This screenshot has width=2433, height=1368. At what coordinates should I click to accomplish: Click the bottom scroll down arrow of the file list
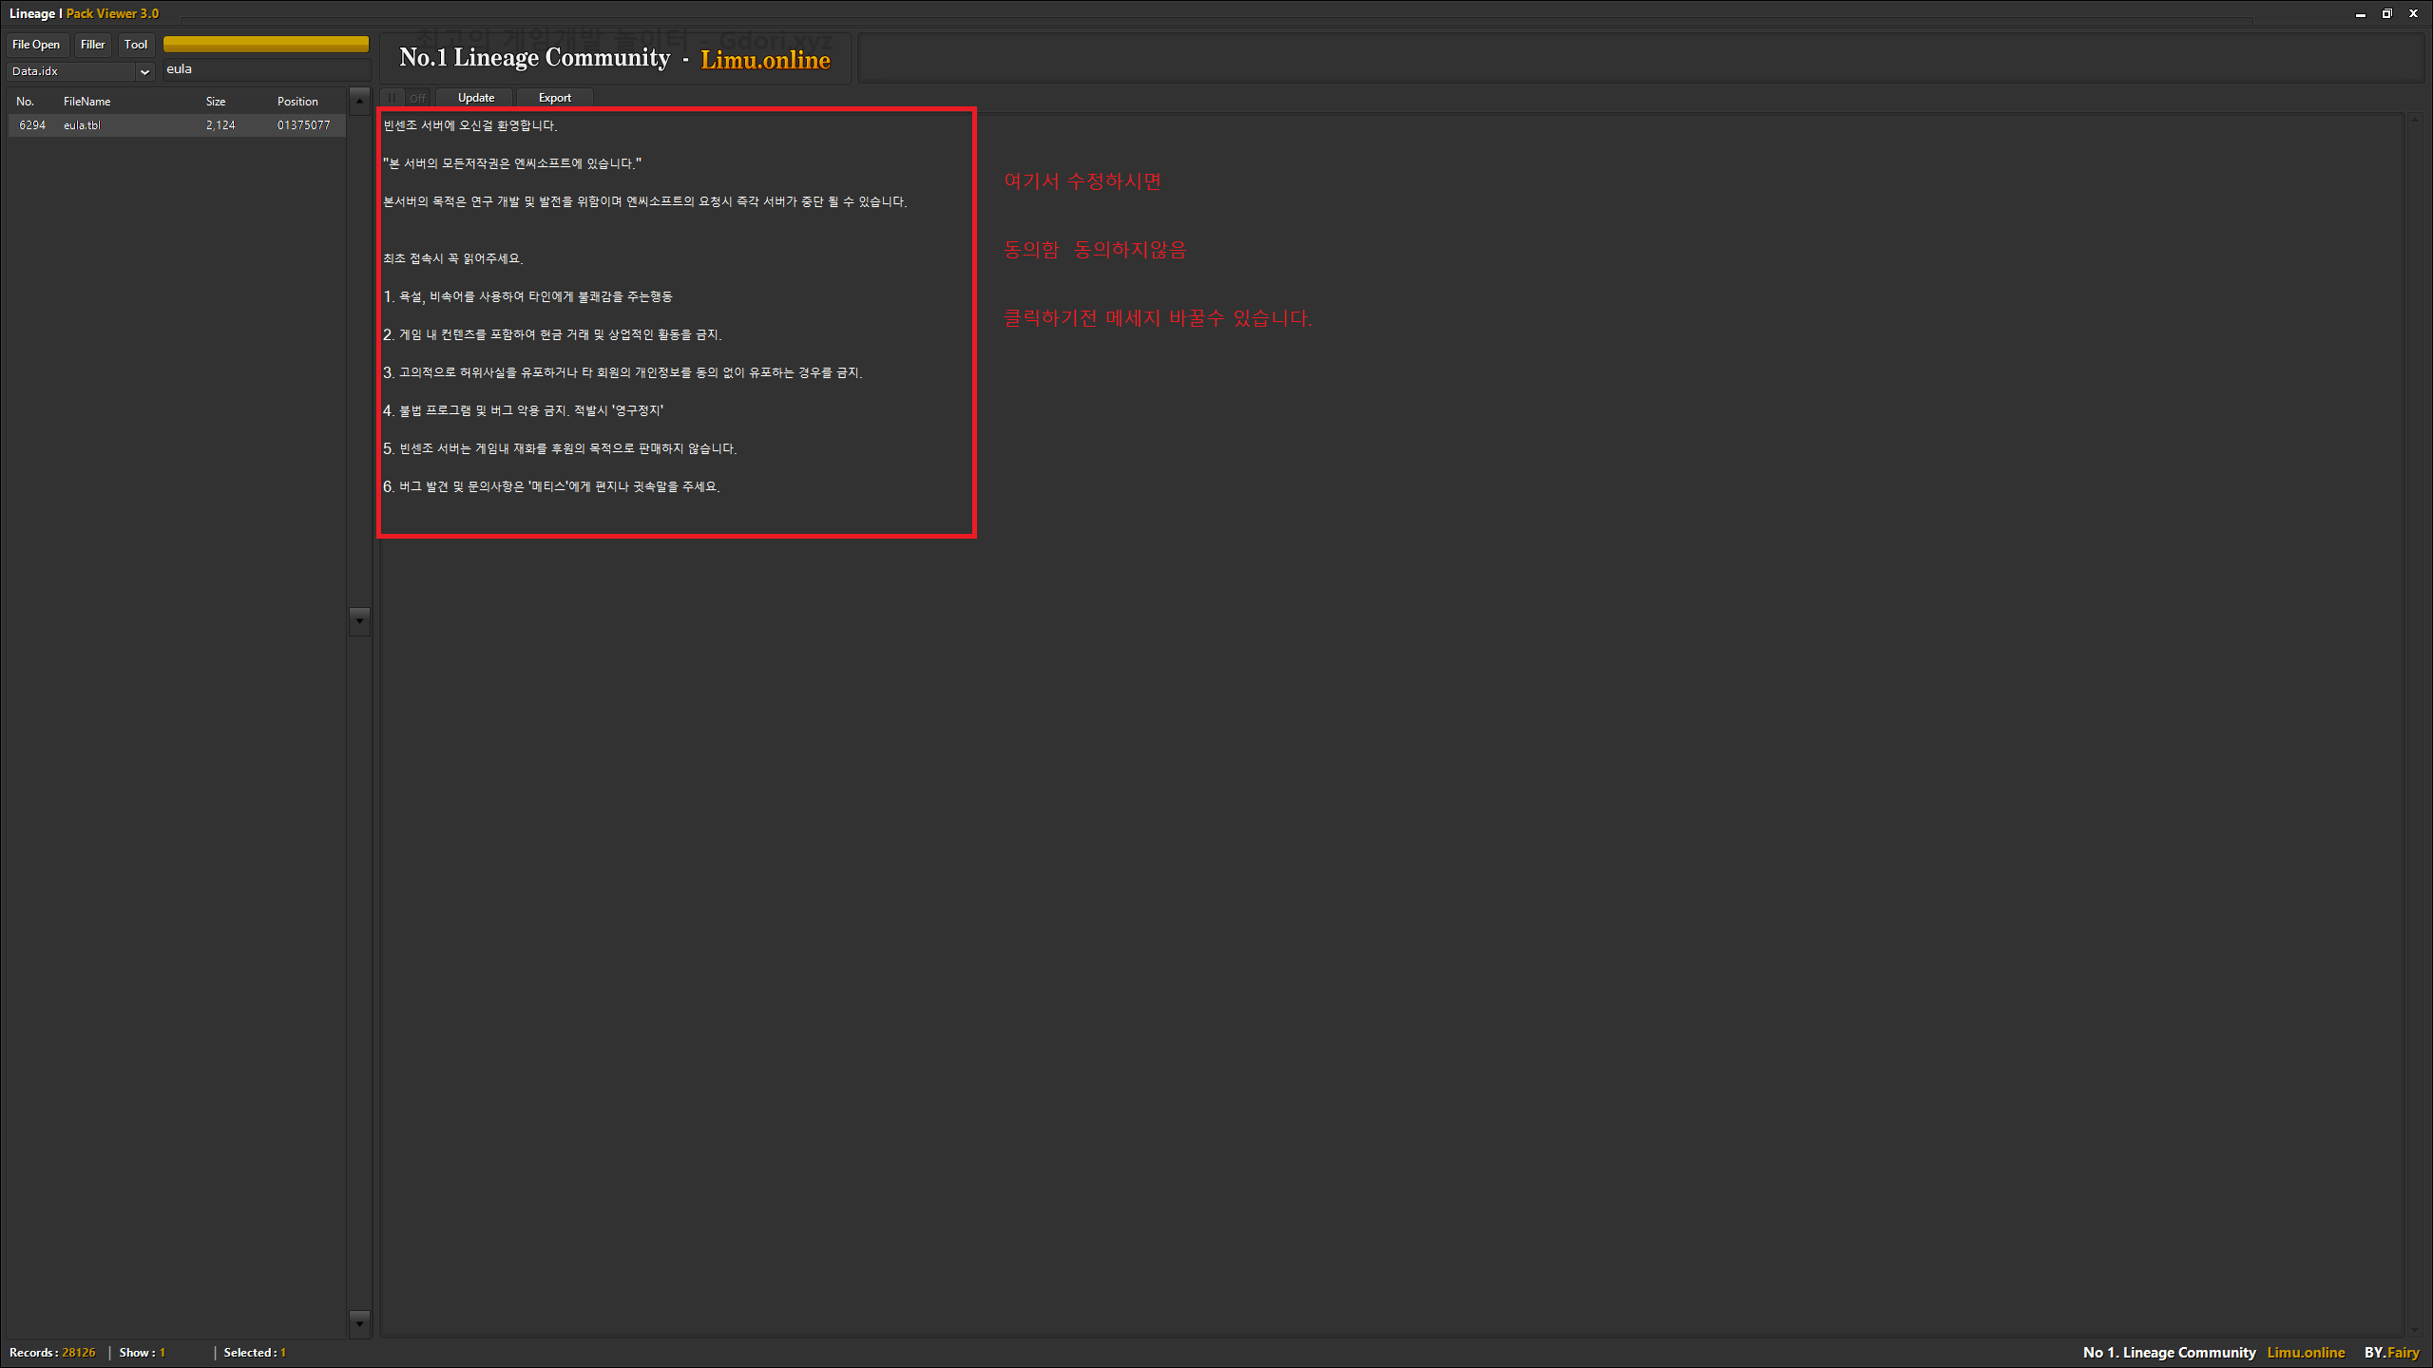click(359, 1322)
